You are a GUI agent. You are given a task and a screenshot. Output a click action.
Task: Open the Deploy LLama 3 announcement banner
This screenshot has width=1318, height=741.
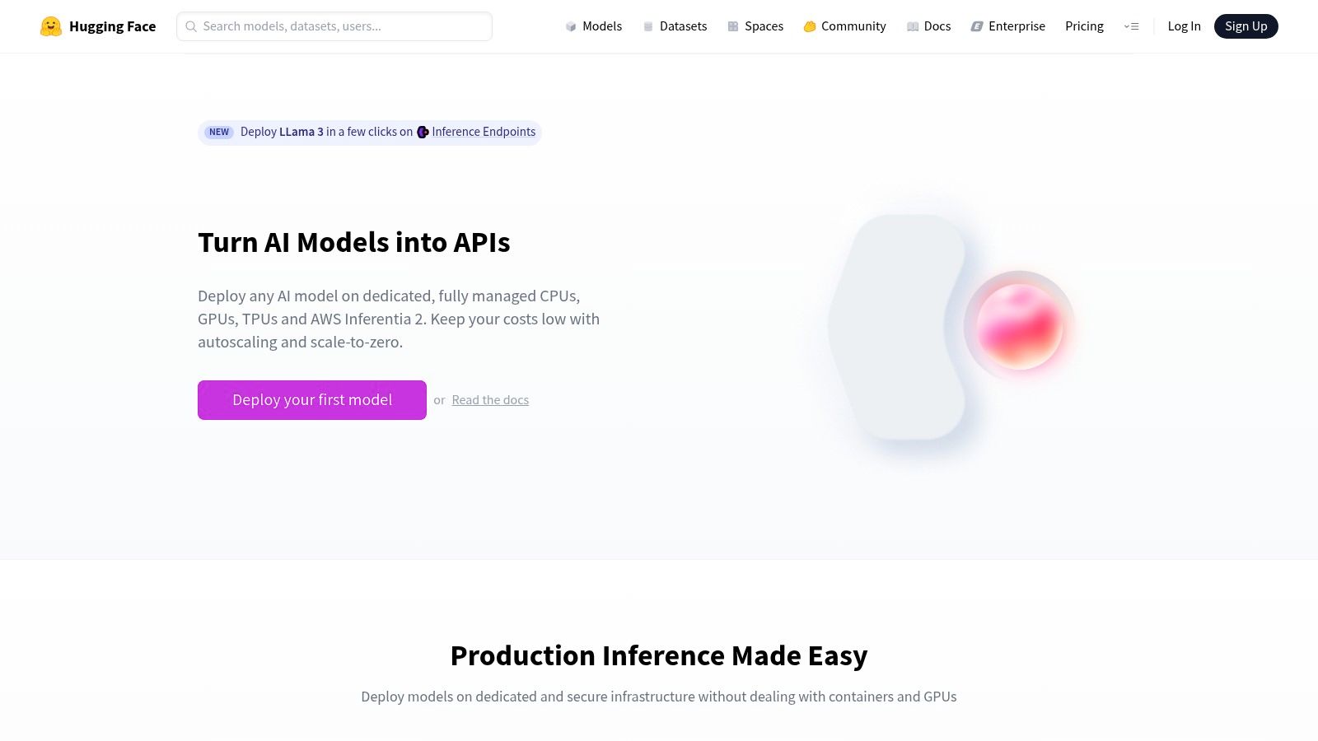tap(370, 132)
